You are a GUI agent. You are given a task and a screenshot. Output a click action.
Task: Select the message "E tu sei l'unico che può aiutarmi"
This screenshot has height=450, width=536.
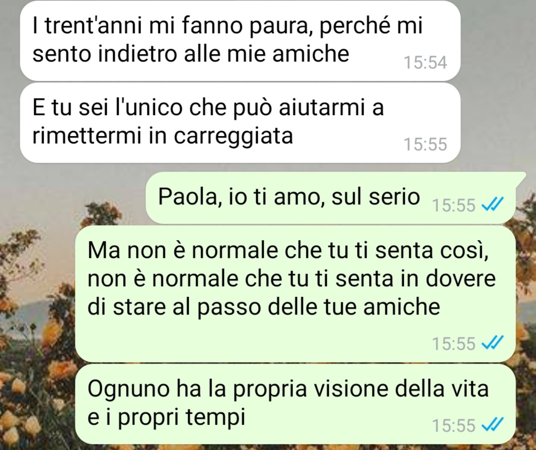point(240,123)
